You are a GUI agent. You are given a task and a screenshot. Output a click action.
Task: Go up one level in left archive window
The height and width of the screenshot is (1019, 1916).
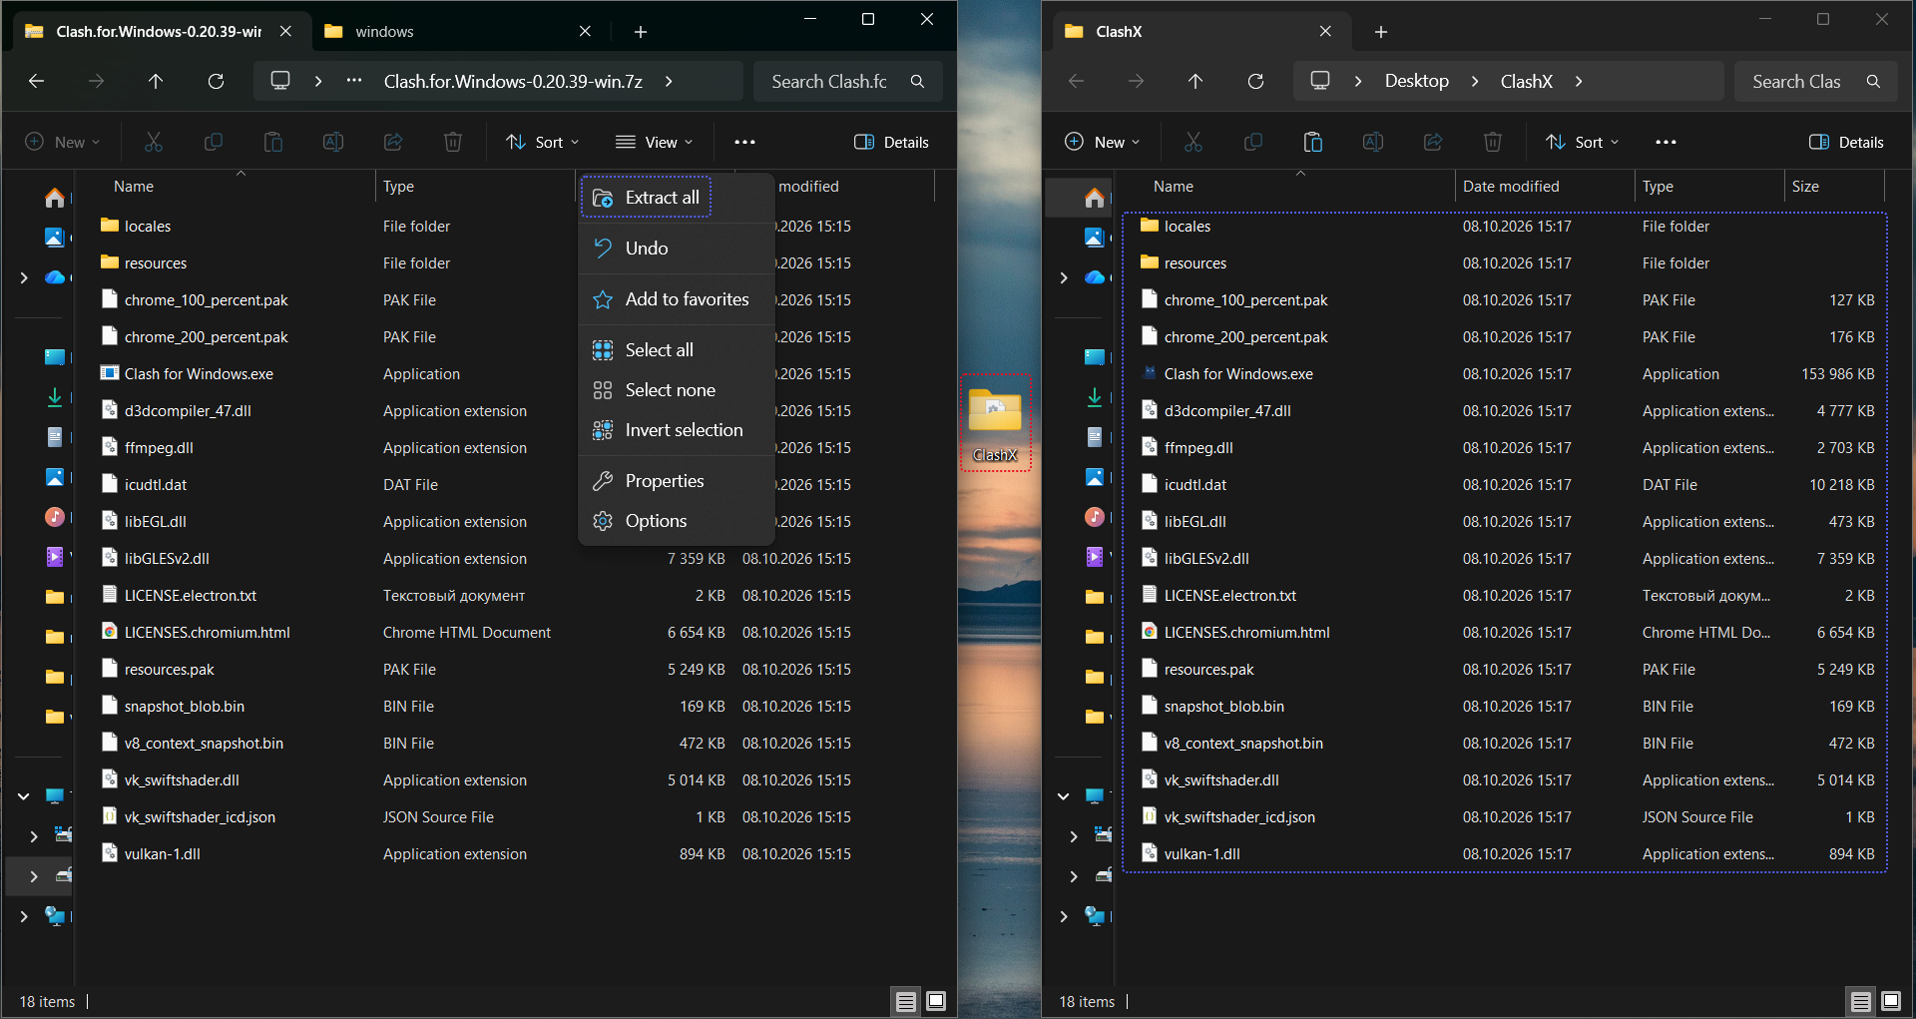pos(156,81)
